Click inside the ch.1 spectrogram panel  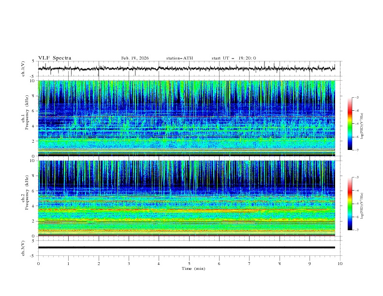click(x=187, y=118)
